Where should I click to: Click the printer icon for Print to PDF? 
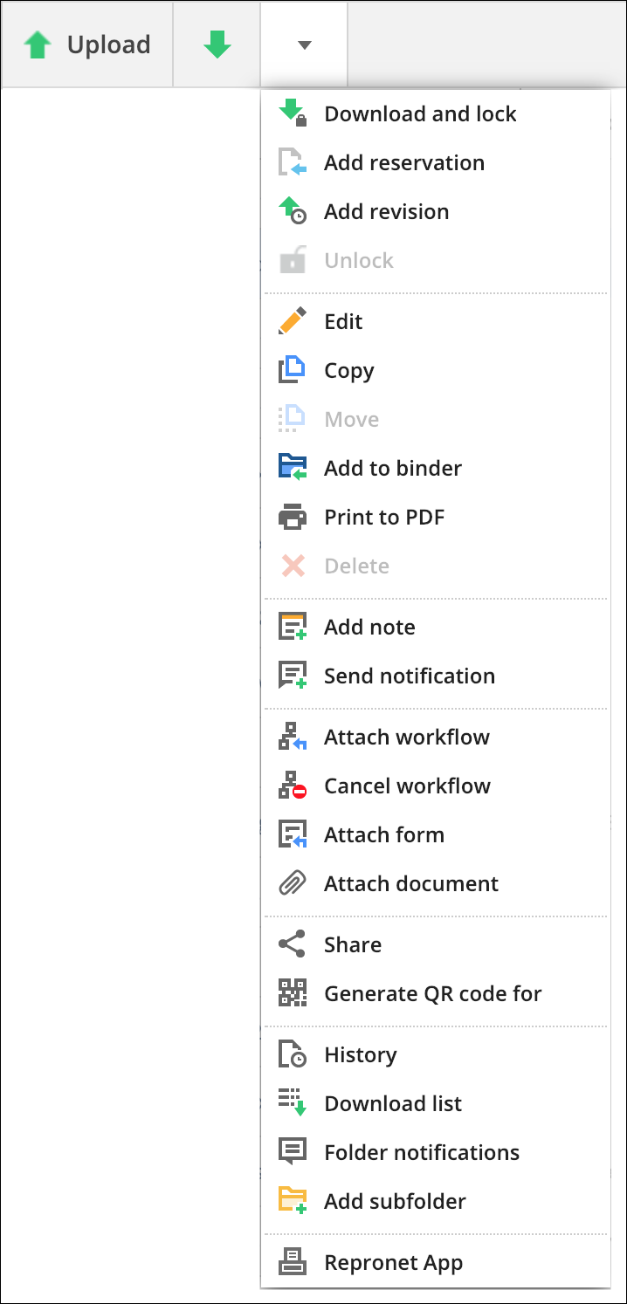pyautogui.click(x=293, y=517)
